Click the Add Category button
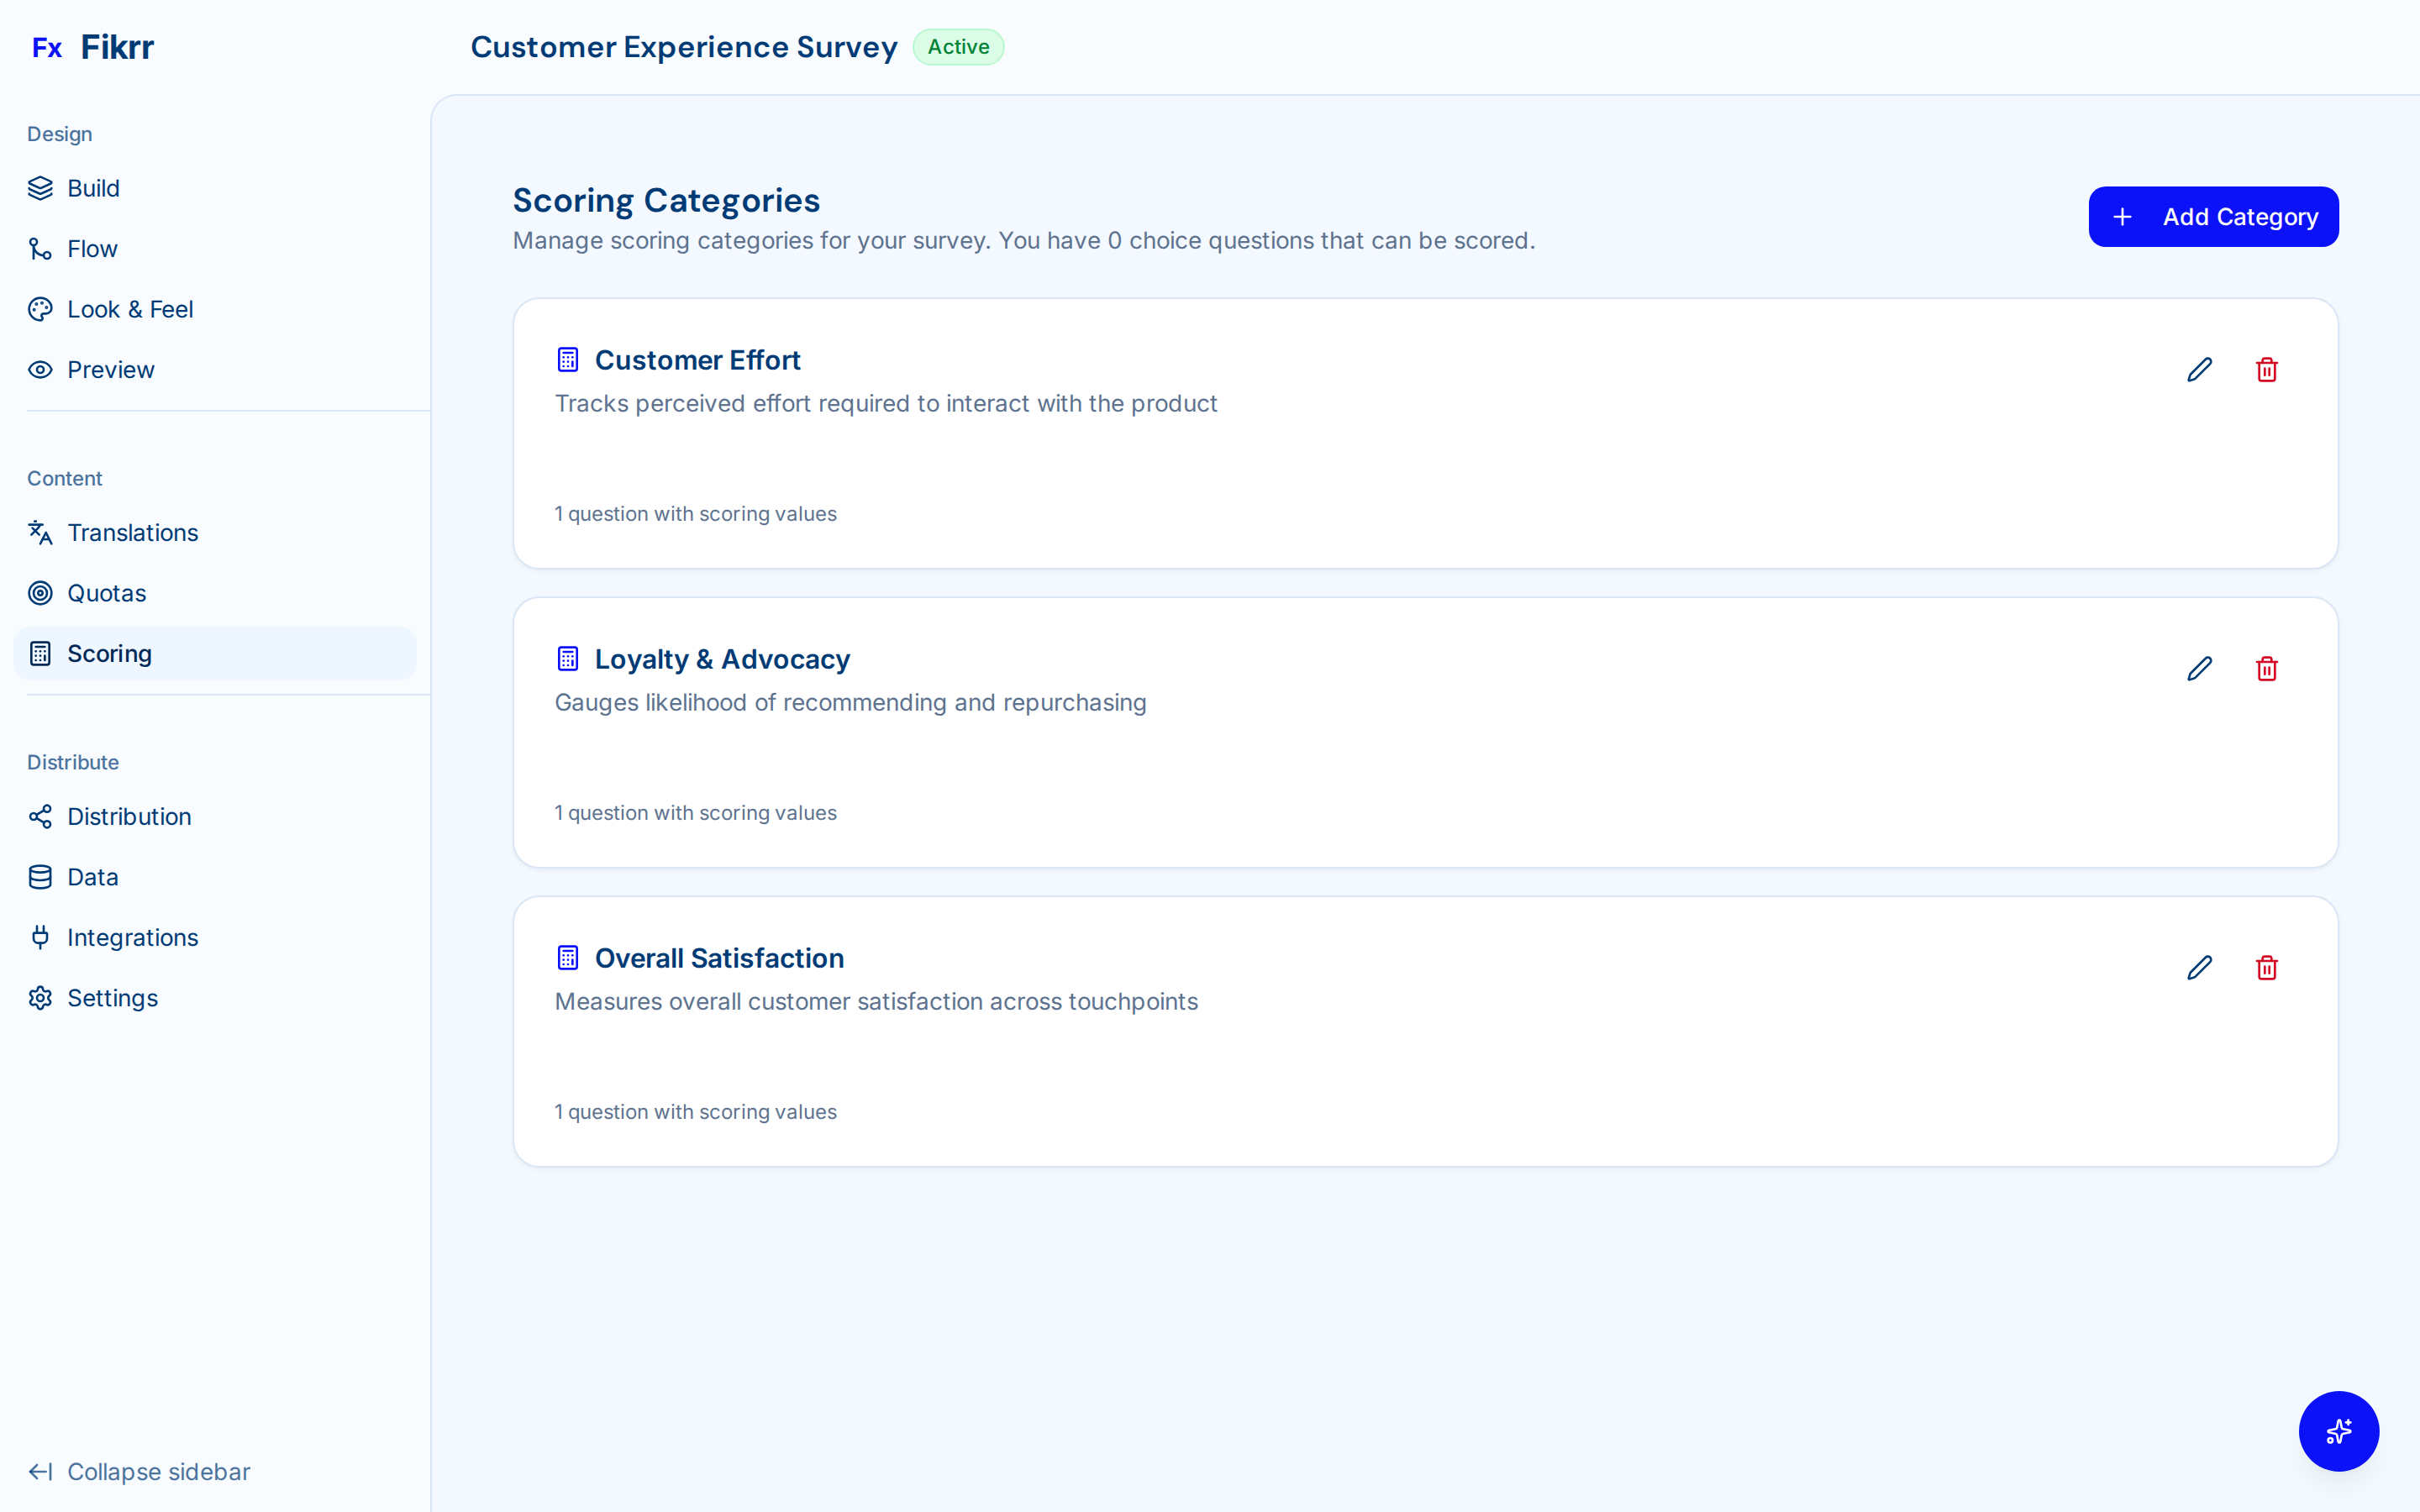2420x1512 pixels. (x=2213, y=216)
